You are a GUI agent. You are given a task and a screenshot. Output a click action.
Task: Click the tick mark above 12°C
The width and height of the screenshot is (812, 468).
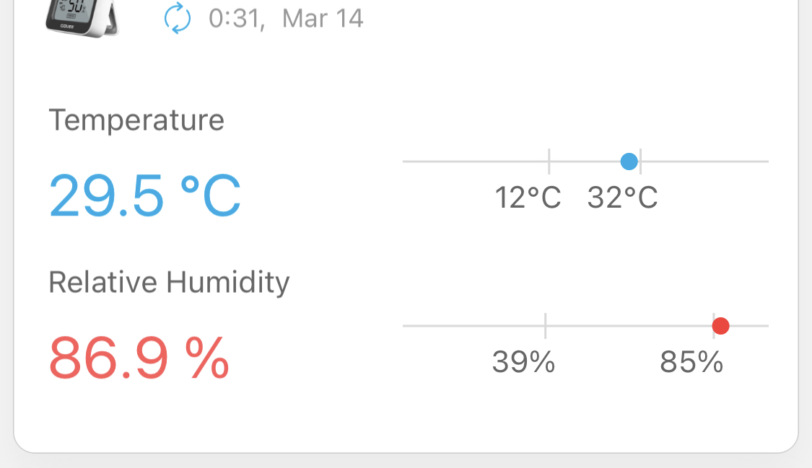coord(549,162)
